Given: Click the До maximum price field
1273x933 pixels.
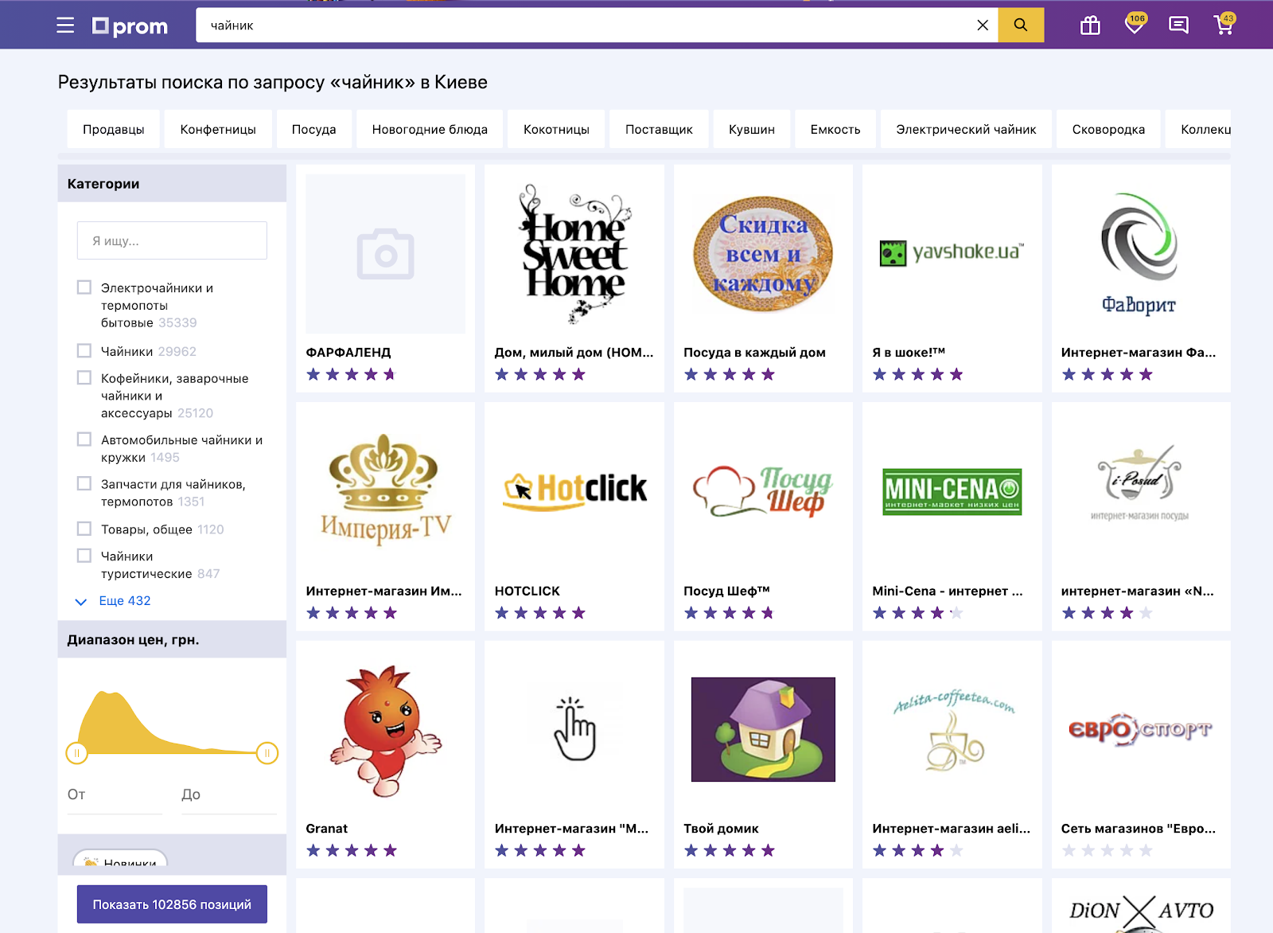Looking at the screenshot, I should pyautogui.click(x=229, y=794).
